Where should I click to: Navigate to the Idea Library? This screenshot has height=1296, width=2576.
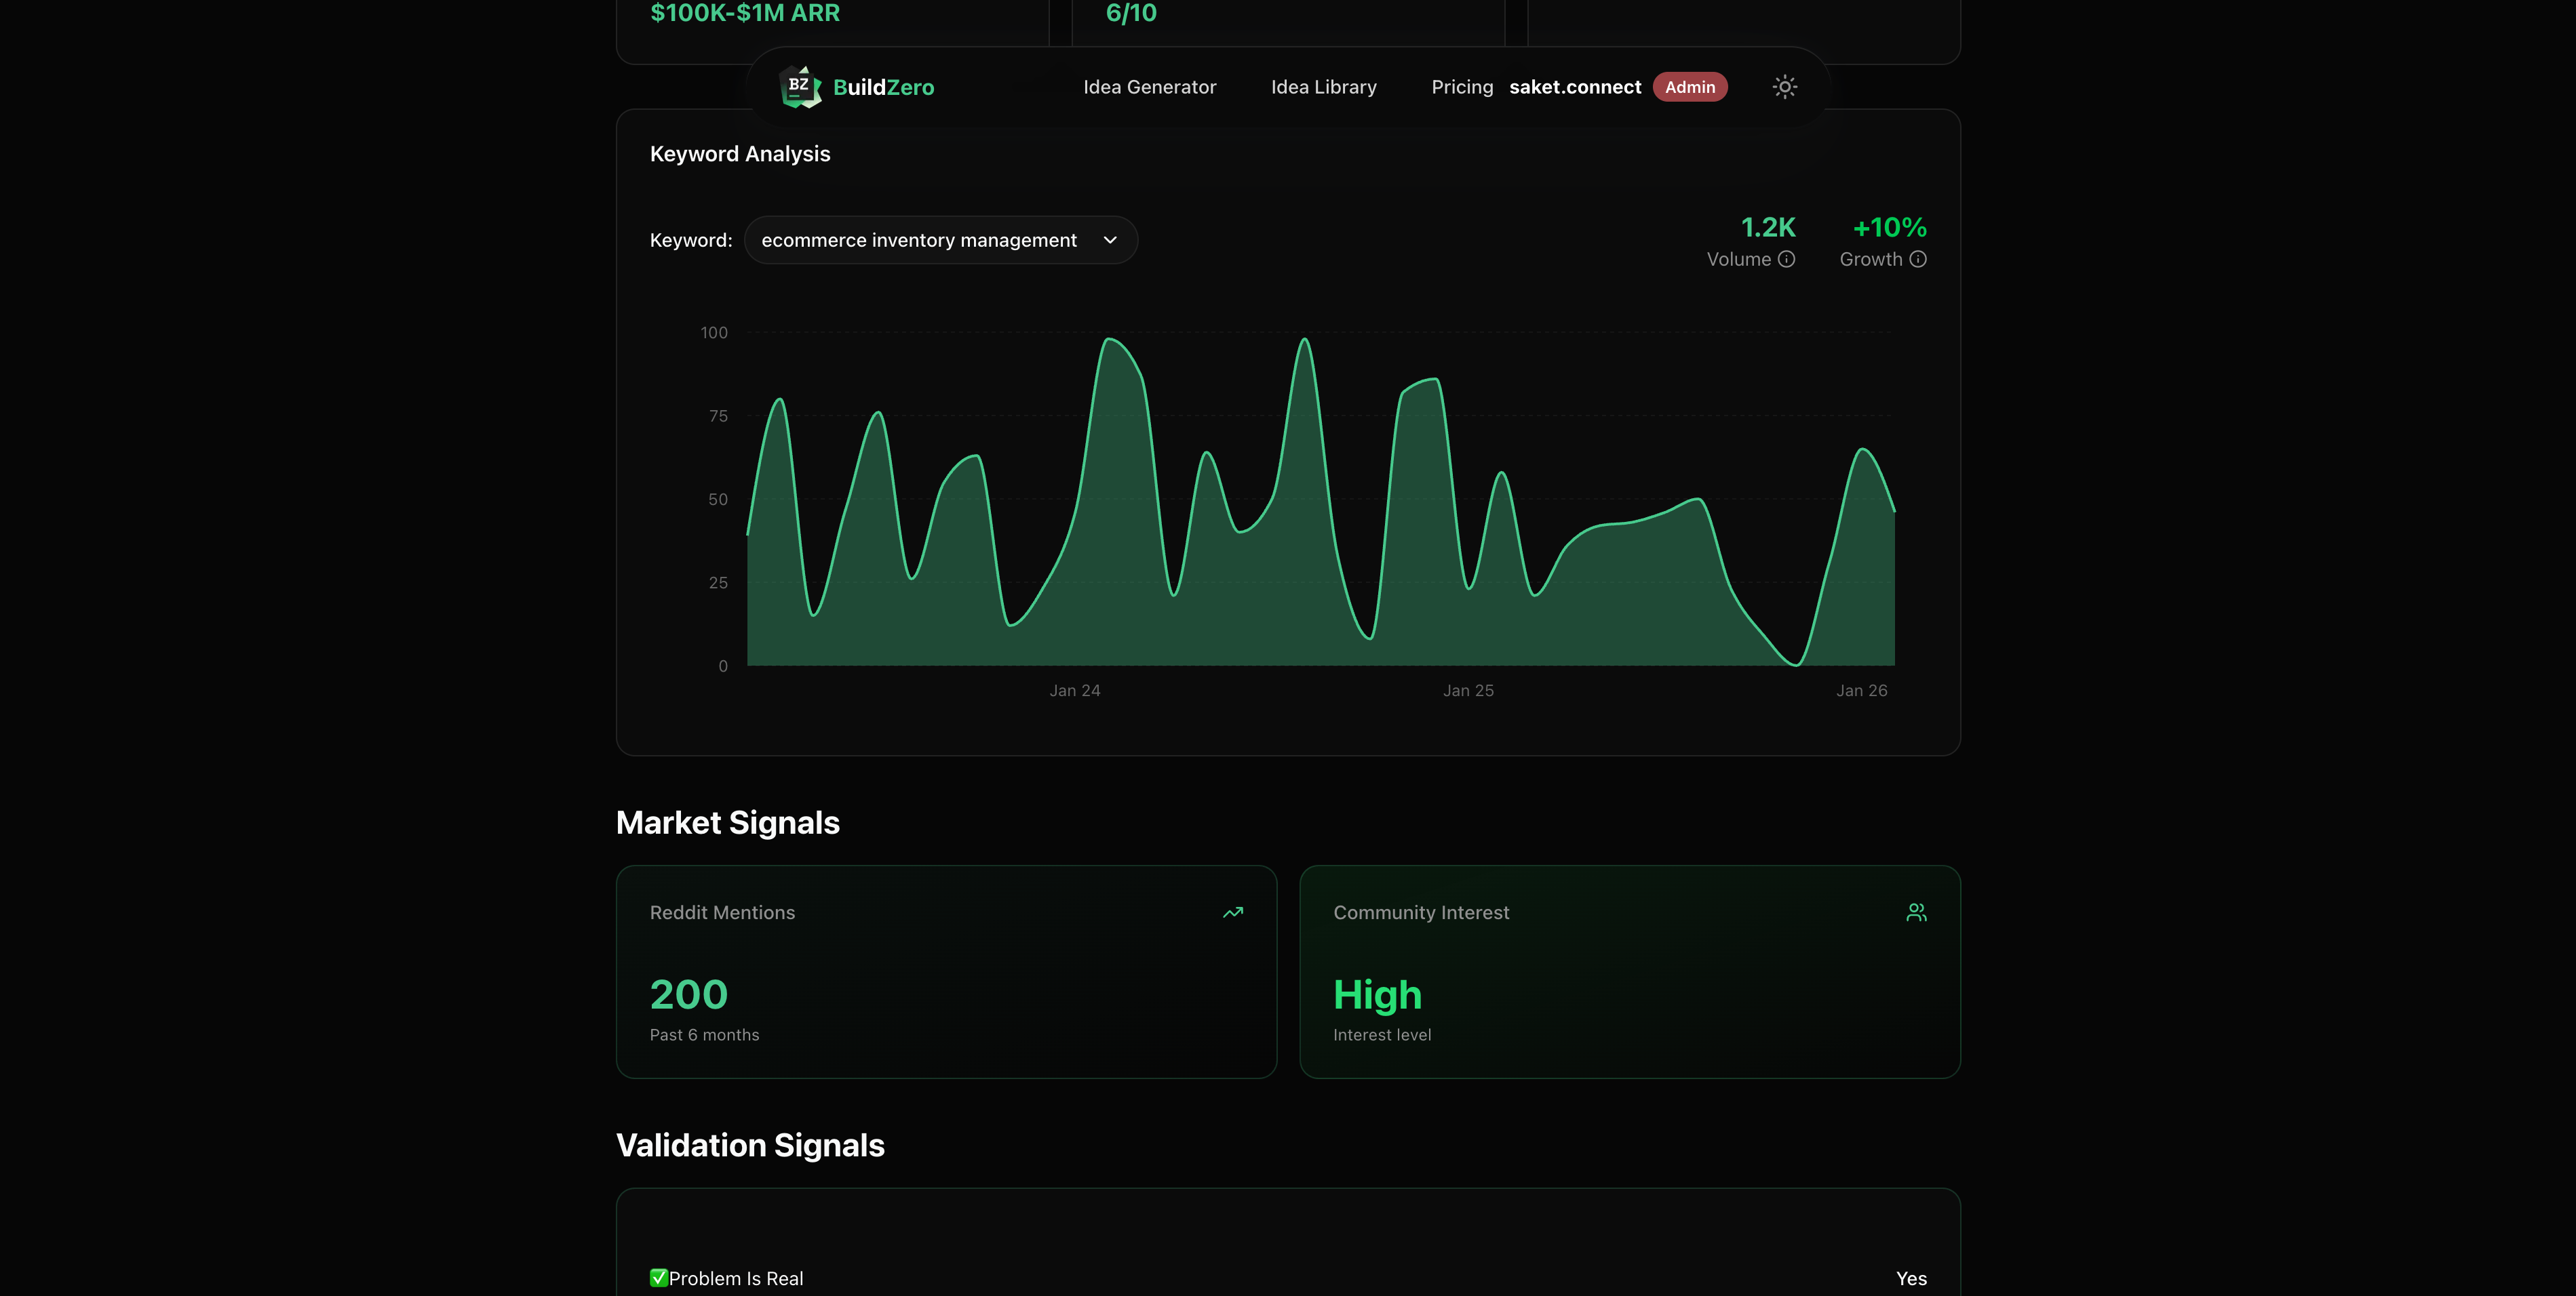coord(1322,87)
